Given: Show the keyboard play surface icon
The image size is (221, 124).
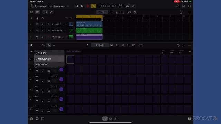Looking at the screenshot, I should pos(190,118).
